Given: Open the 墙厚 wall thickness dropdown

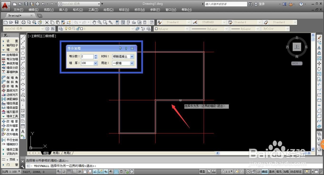Looking at the screenshot, I should point(89,63).
